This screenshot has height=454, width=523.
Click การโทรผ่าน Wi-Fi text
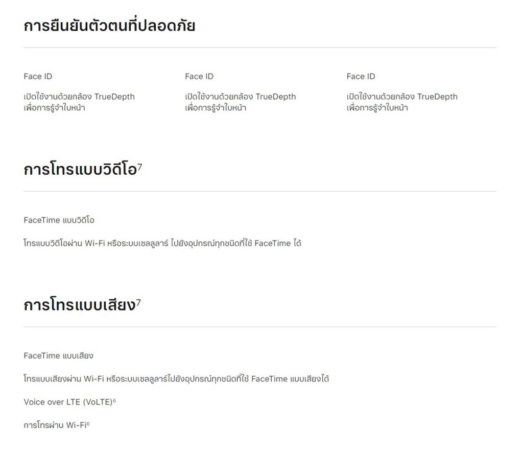55,425
